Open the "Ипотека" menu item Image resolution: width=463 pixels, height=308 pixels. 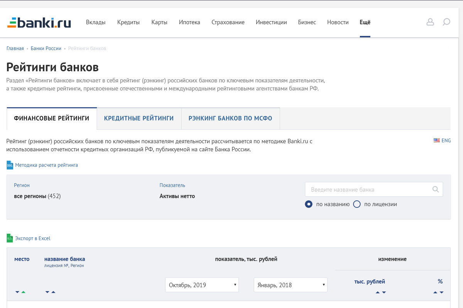click(x=189, y=22)
